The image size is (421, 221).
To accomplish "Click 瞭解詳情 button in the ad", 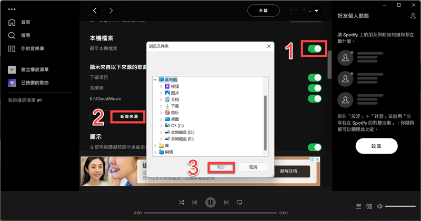I will [x=288, y=172].
